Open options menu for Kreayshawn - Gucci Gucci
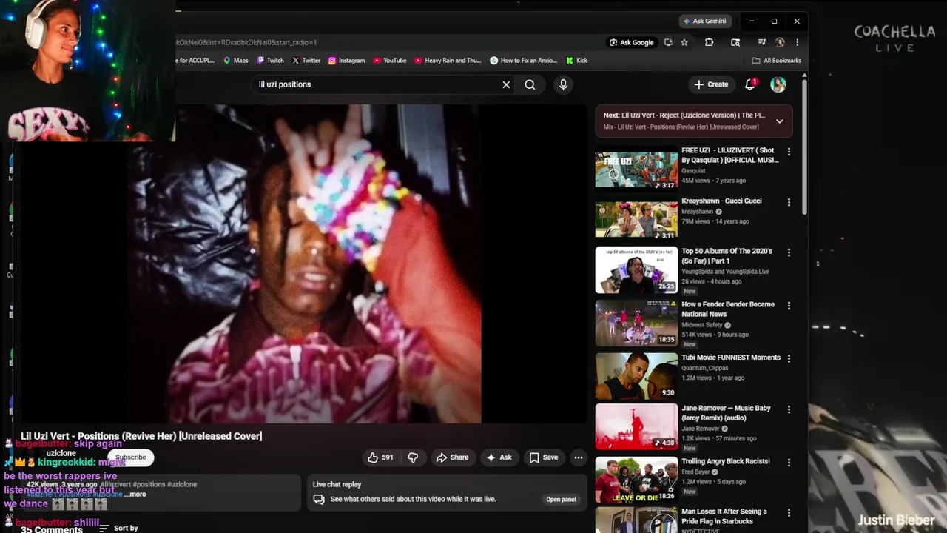This screenshot has width=947, height=533. click(x=789, y=202)
